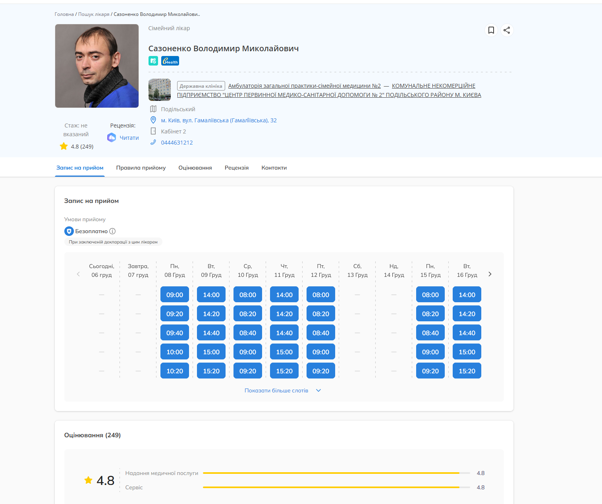
Task: Select 15:20 slot on Tuesday 16 Груд
Action: click(467, 371)
